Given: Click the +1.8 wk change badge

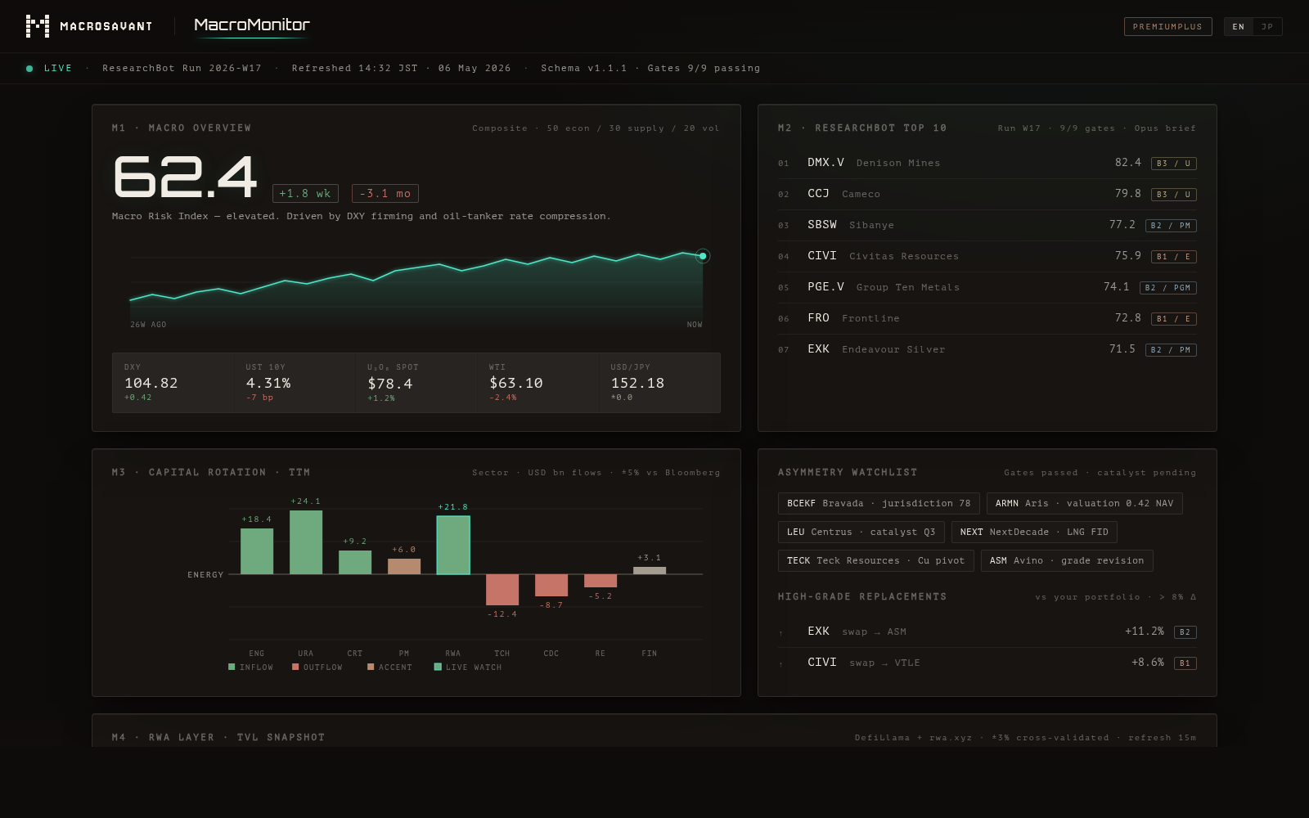Looking at the screenshot, I should point(305,194).
